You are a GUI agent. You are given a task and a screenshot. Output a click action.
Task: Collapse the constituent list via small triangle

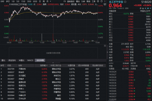[x=53, y=63]
